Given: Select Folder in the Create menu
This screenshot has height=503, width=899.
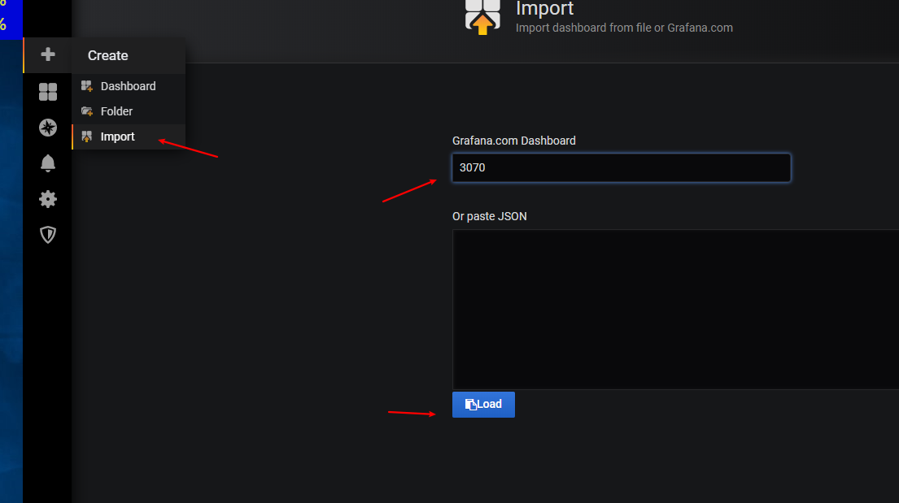Looking at the screenshot, I should (x=129, y=111).
